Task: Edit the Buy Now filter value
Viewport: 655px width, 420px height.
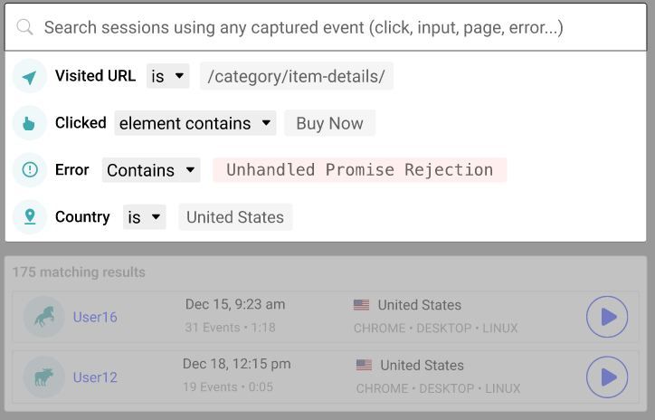Action: coord(329,123)
